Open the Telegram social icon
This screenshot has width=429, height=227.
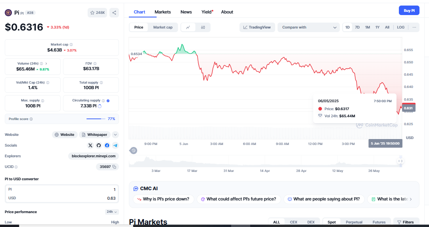point(115,145)
